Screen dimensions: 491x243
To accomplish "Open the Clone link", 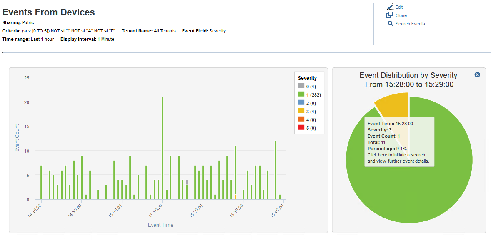I will pos(401,15).
